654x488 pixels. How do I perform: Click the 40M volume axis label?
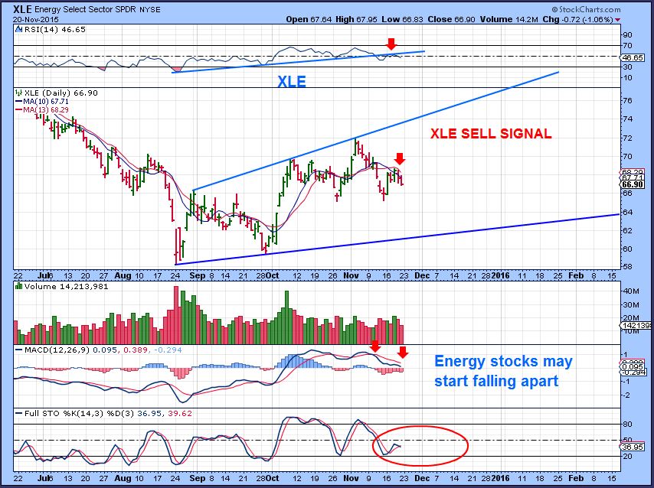pos(631,291)
